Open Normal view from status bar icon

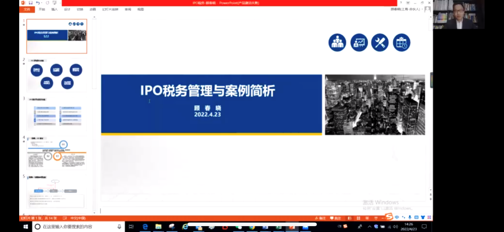click(349, 218)
